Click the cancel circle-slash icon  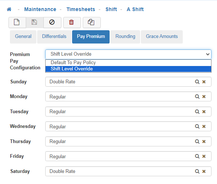[52, 22]
